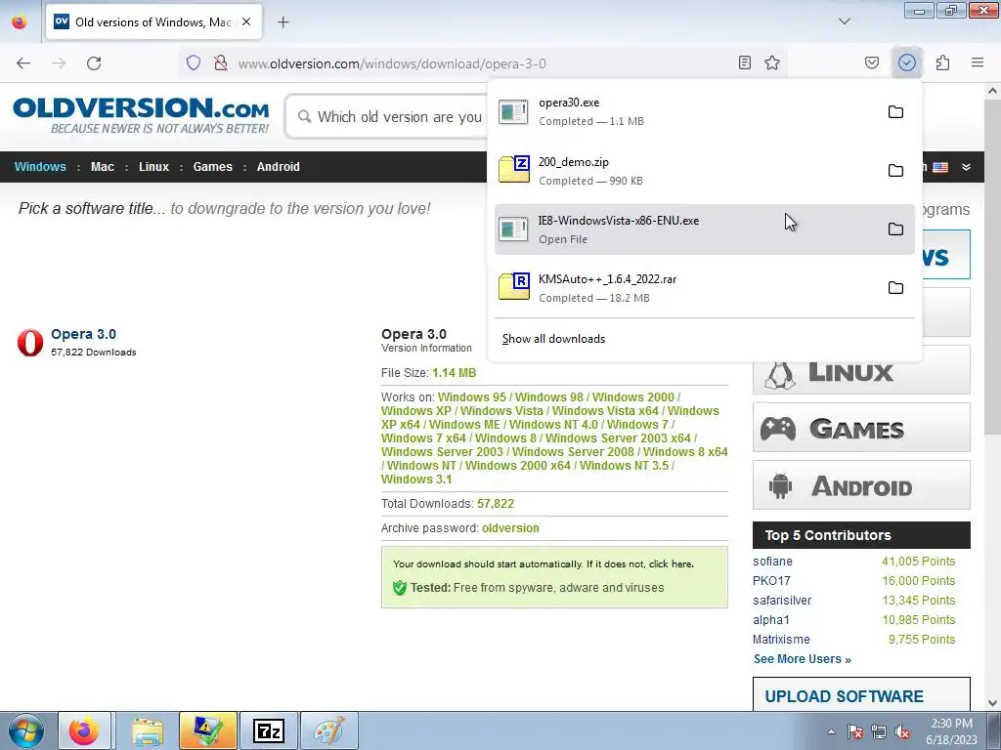Open the tracking protection shield icon
The width and height of the screenshot is (1001, 750).
[x=194, y=63]
